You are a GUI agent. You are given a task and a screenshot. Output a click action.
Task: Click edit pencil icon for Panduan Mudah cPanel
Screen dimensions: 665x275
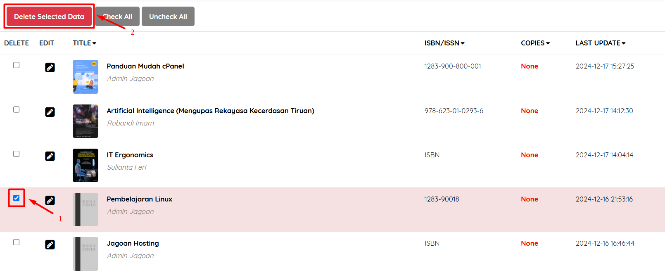pos(50,67)
